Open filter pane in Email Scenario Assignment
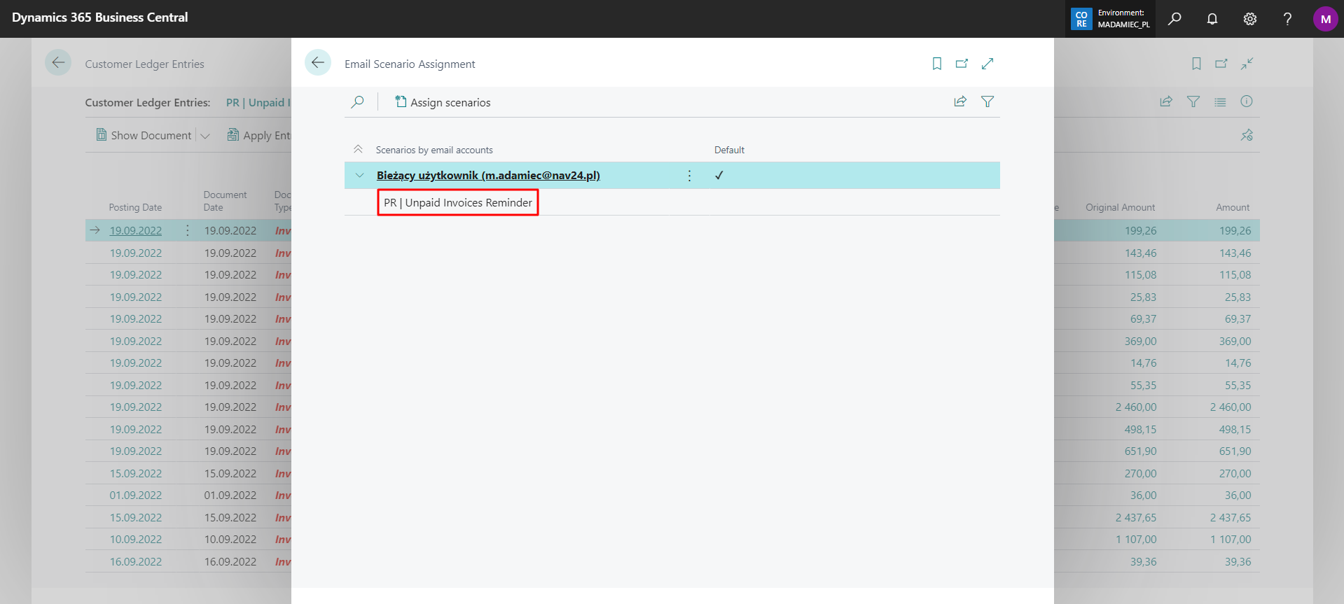This screenshot has width=1344, height=604. point(988,101)
